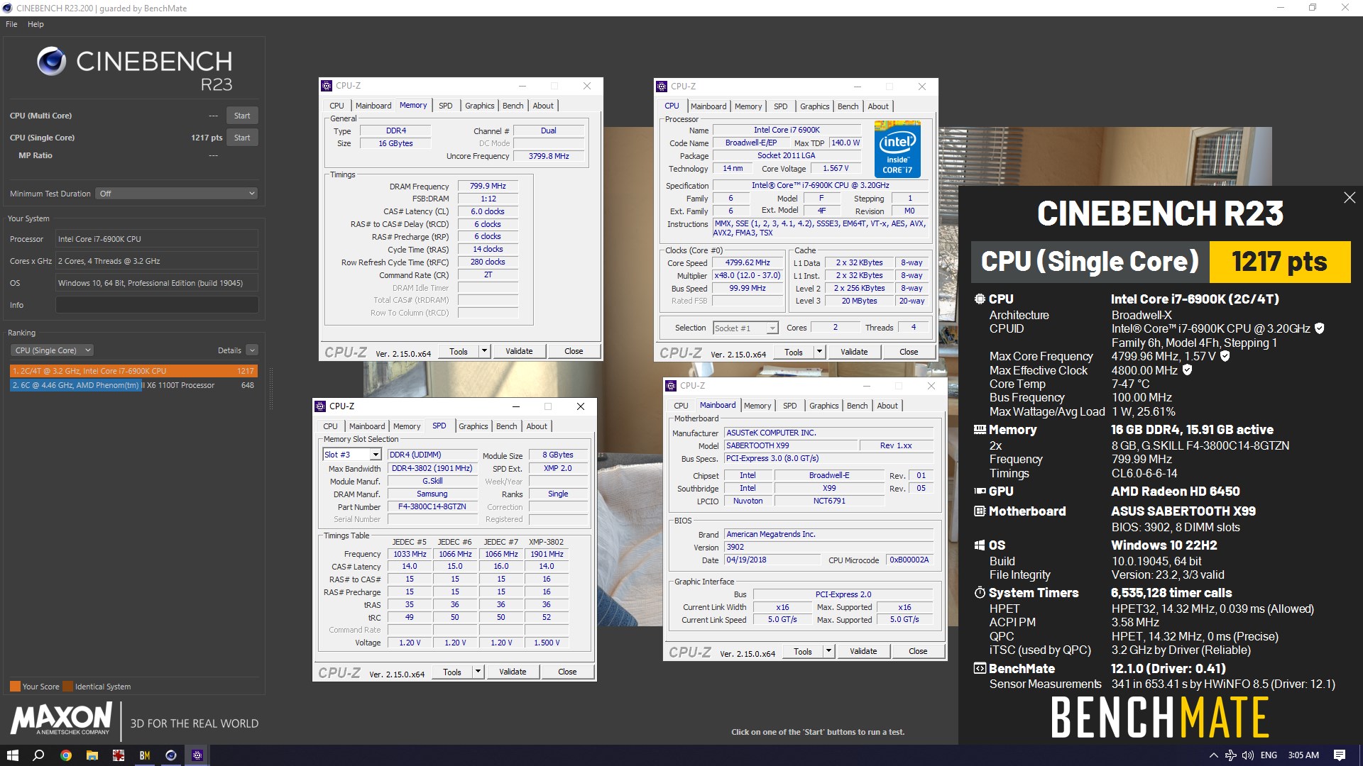Open the Cinebench File menu
1363x766 pixels.
pyautogui.click(x=11, y=24)
